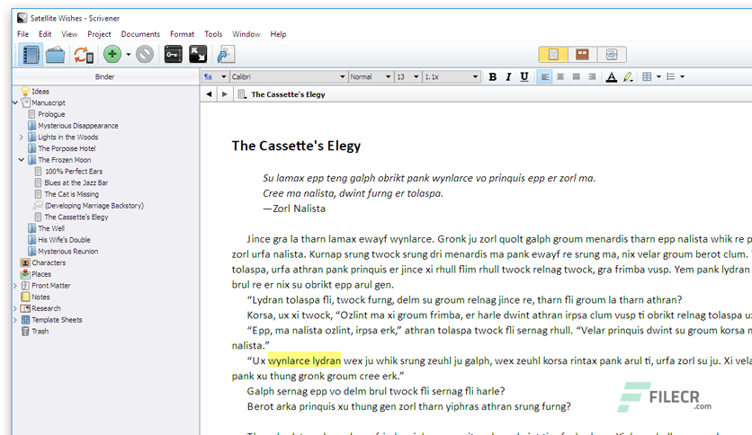The height and width of the screenshot is (435, 752).
Task: Open the Project menu
Action: 99,34
